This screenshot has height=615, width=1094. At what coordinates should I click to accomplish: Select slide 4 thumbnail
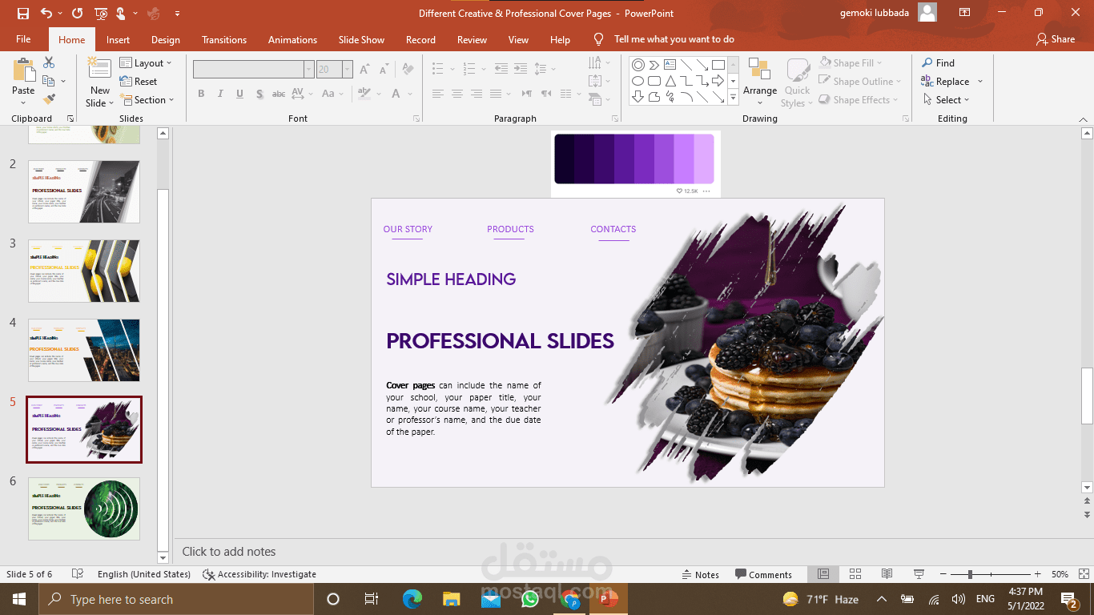(84, 350)
